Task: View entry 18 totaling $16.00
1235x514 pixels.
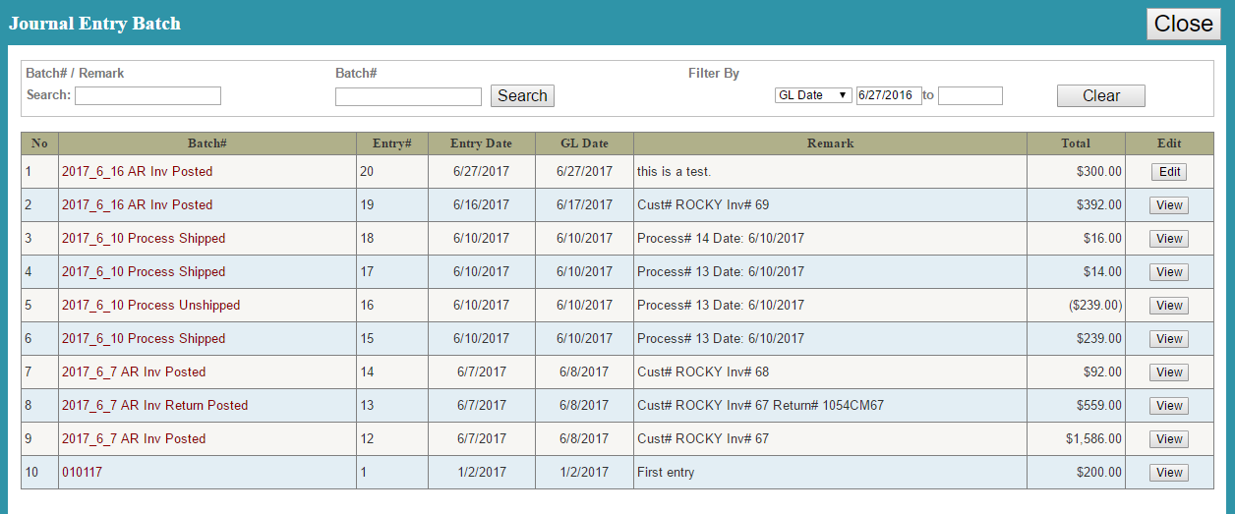Action: point(1169,239)
